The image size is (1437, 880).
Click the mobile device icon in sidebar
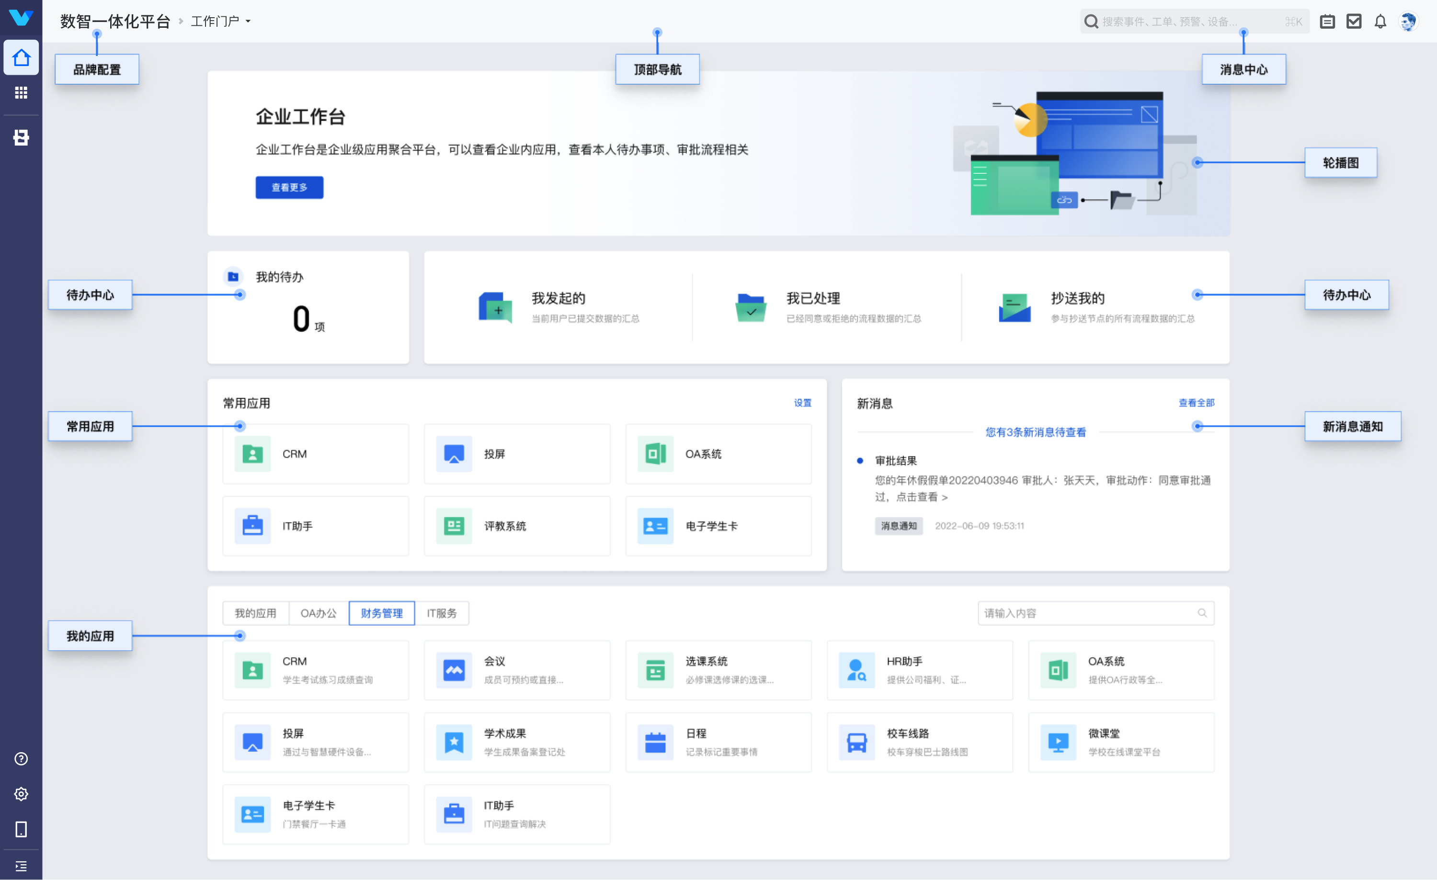pos(21,829)
